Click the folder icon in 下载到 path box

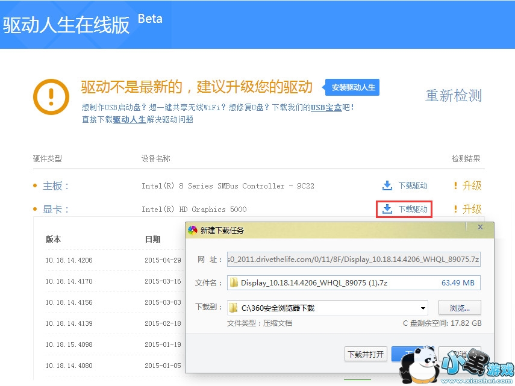point(233,308)
